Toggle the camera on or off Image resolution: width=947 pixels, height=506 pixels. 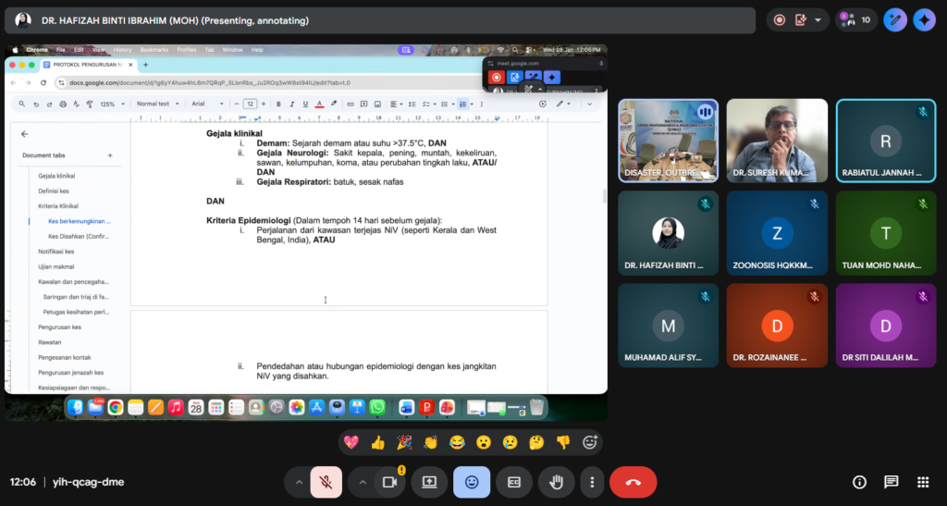[x=389, y=482]
